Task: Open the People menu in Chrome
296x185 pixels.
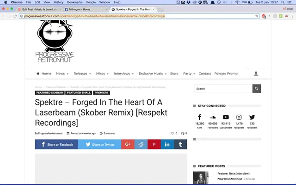Action: pyautogui.click(x=91, y=2)
